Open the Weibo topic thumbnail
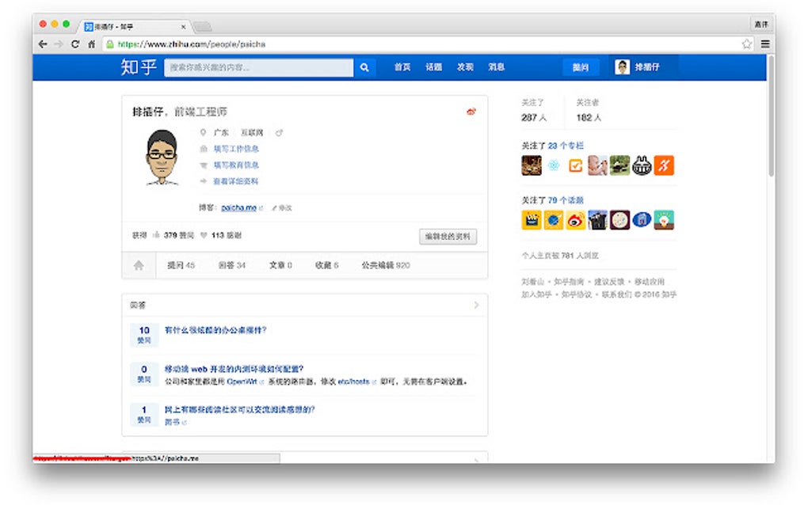Image resolution: width=808 pixels, height=505 pixels. click(x=576, y=220)
